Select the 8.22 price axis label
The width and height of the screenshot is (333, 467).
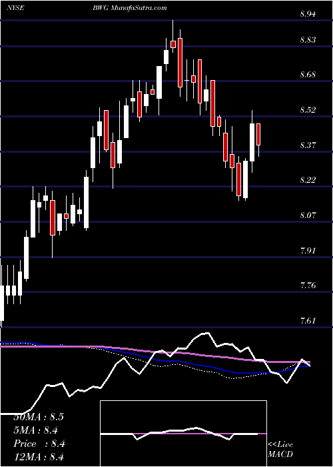(308, 180)
